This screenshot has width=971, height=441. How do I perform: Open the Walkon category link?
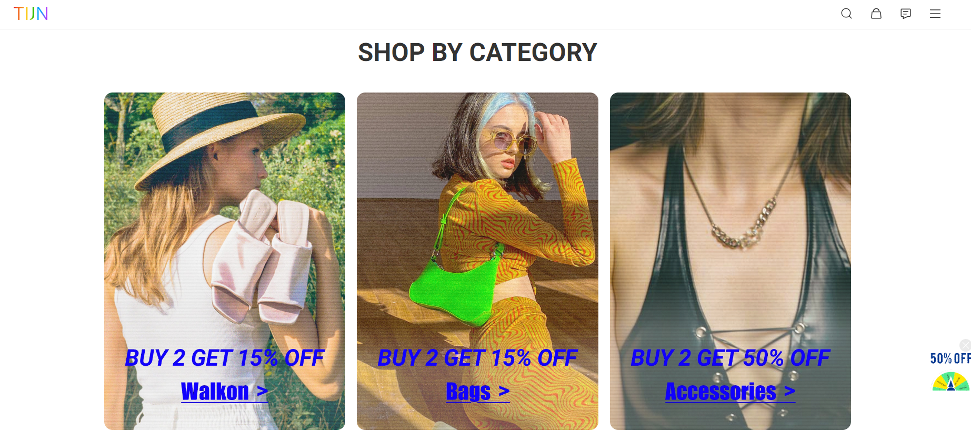point(215,392)
